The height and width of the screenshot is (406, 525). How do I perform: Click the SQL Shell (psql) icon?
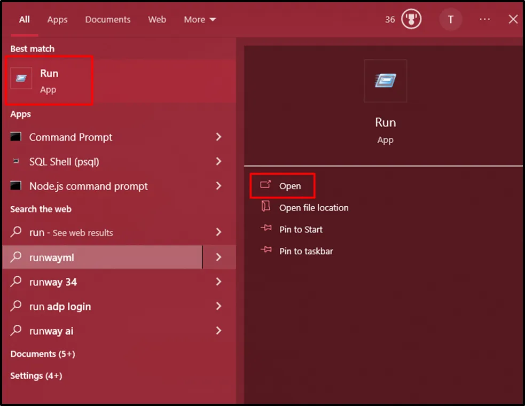(x=16, y=162)
